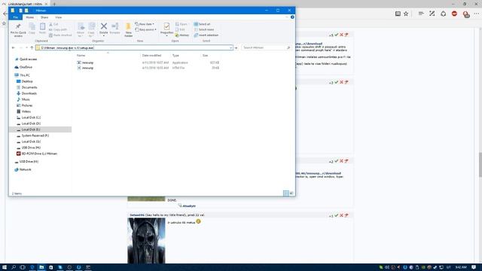Open Pictures folder in sidebar
Image resolution: width=482 pixels, height=271 pixels.
27,105
